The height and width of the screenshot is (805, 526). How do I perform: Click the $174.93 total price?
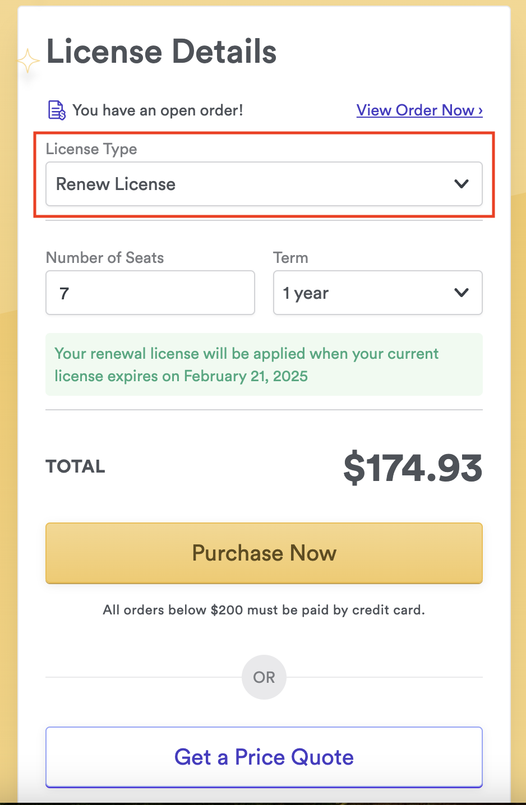point(413,468)
